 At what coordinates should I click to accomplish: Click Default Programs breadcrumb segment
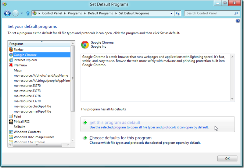pyautogui.click(x=100, y=13)
